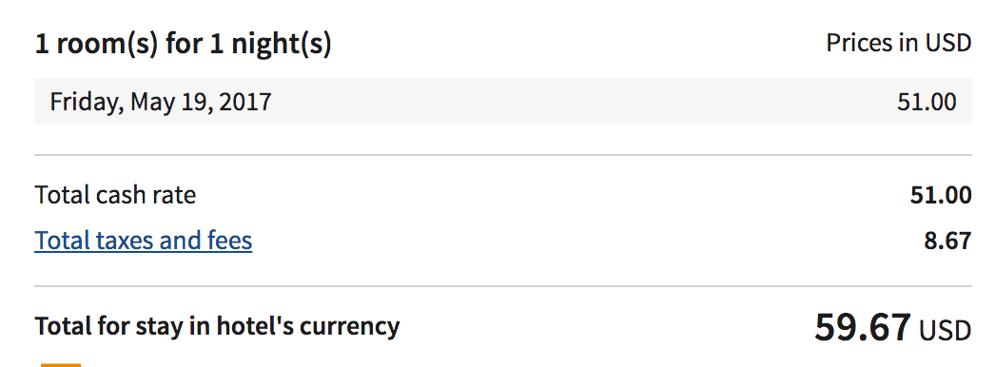This screenshot has height=367, width=995.
Task: Select the bold 51.00 total cash amount
Action: [941, 195]
